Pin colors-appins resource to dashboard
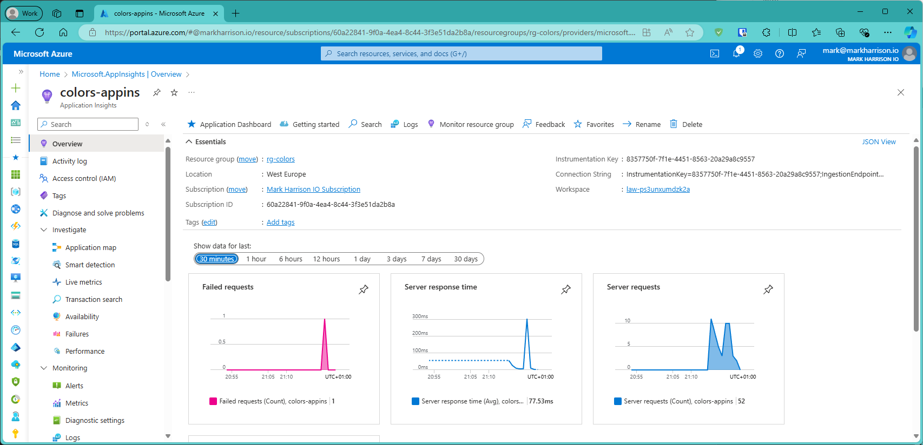This screenshot has width=923, height=445. click(157, 92)
